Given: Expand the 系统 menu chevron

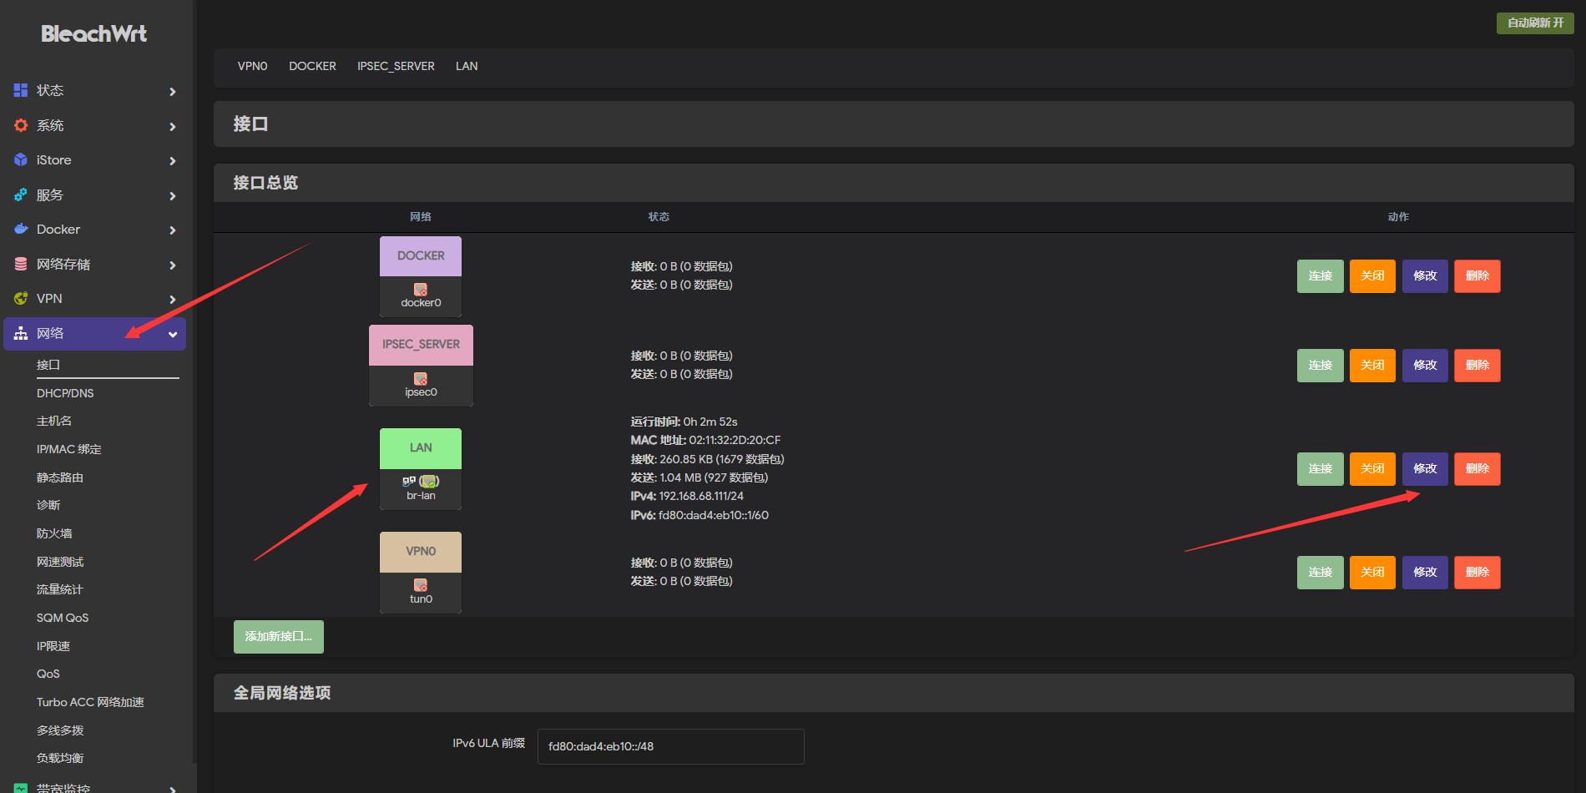Looking at the screenshot, I should click(x=173, y=127).
